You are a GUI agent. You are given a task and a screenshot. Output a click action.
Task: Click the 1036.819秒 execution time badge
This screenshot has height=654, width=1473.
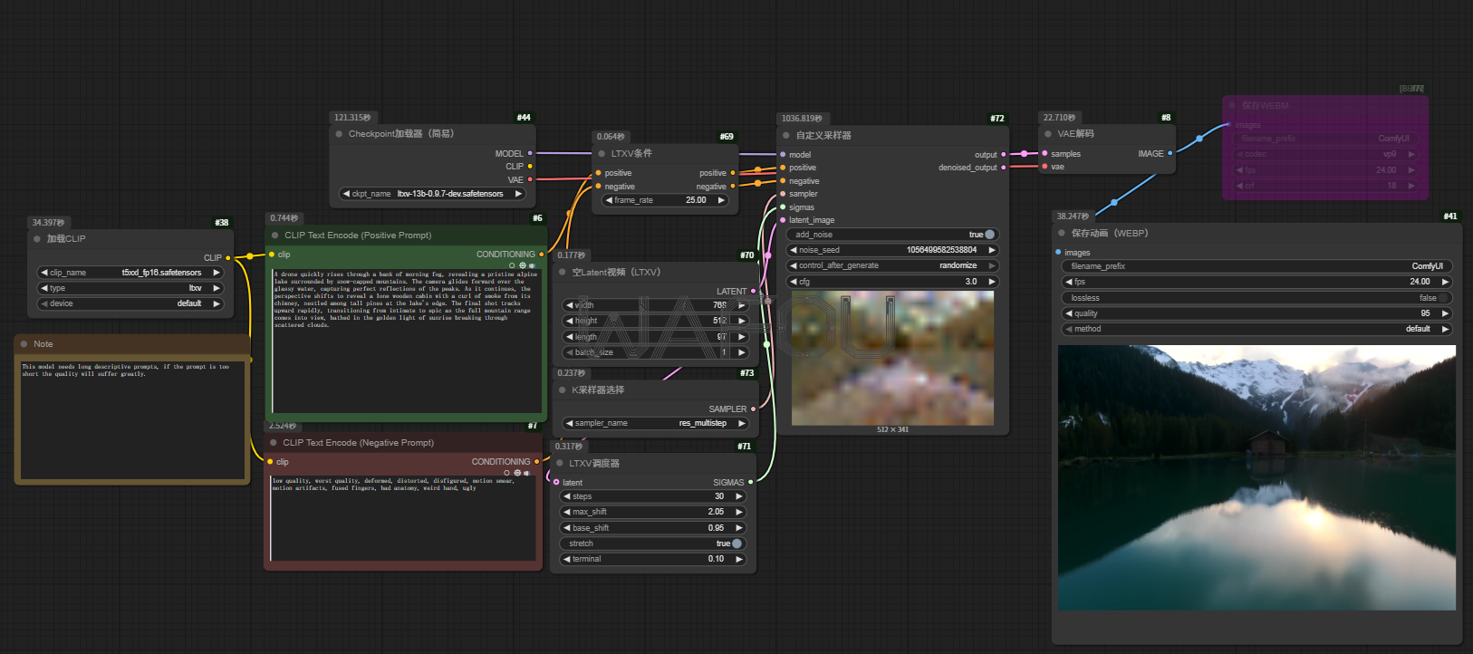(802, 119)
